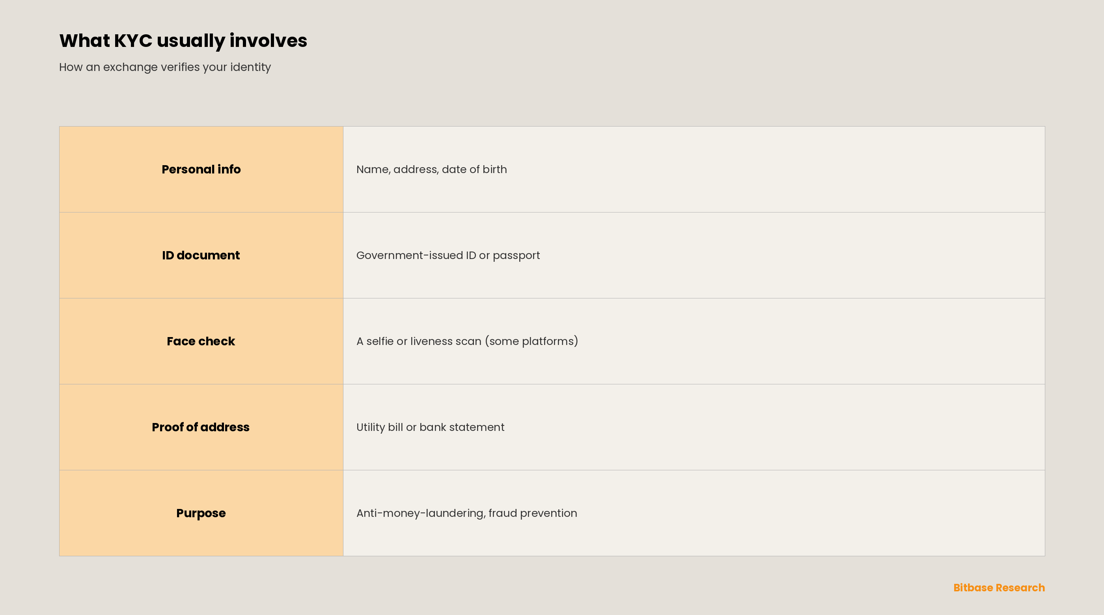Click 'passport' in the ID document row
Image resolution: width=1104 pixels, height=615 pixels.
click(x=516, y=256)
